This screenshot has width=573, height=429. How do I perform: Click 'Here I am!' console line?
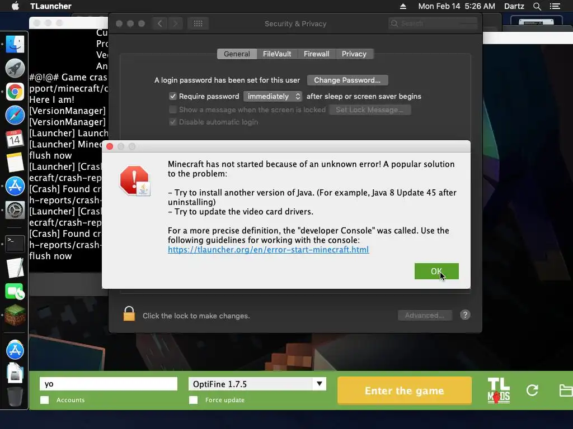51,99
